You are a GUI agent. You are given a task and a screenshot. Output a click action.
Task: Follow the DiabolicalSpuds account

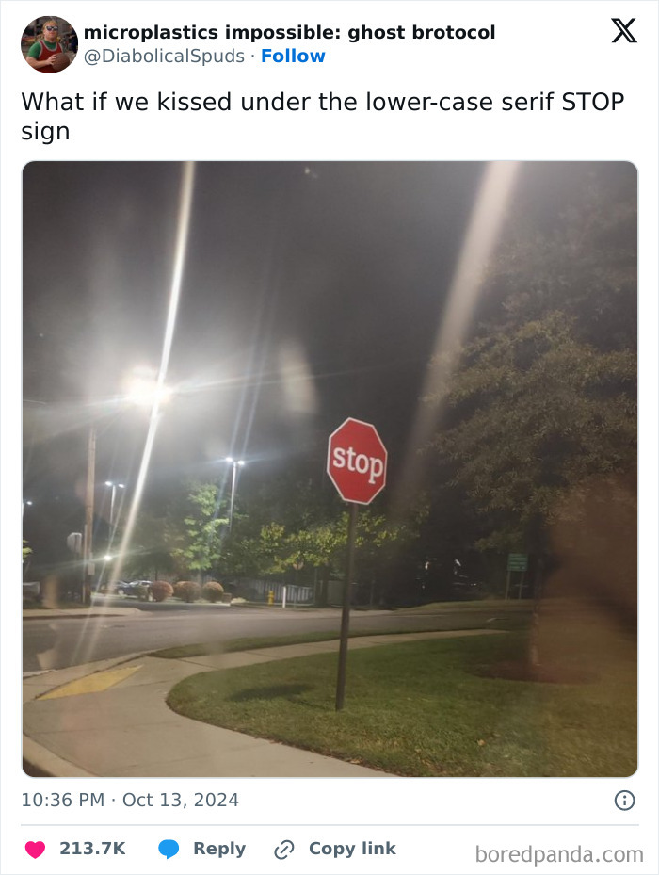tap(293, 56)
